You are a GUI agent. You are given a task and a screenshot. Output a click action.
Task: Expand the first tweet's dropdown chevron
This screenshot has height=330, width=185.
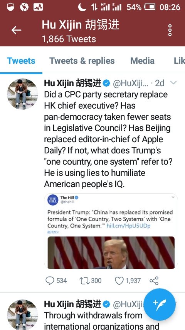[173, 83]
